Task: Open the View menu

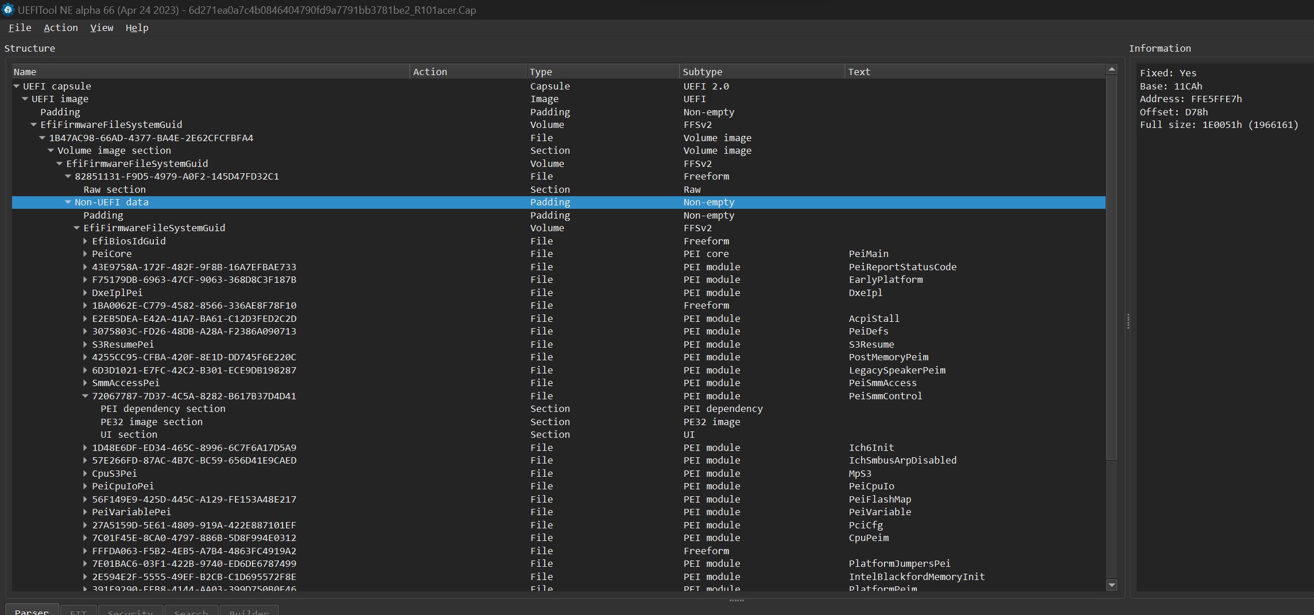Action: pyautogui.click(x=101, y=28)
